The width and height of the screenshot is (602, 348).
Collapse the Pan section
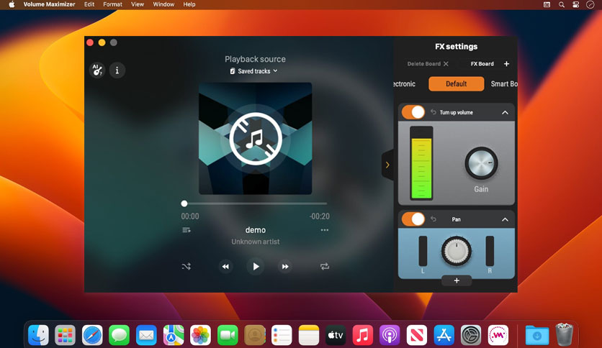(x=505, y=219)
